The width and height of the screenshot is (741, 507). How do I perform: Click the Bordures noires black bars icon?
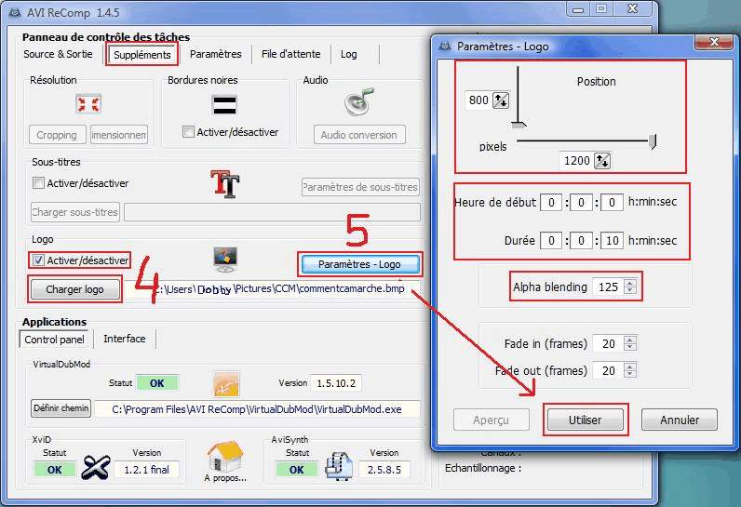(x=224, y=105)
